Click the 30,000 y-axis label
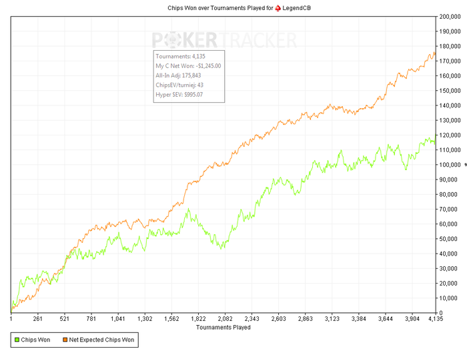 [448, 268]
